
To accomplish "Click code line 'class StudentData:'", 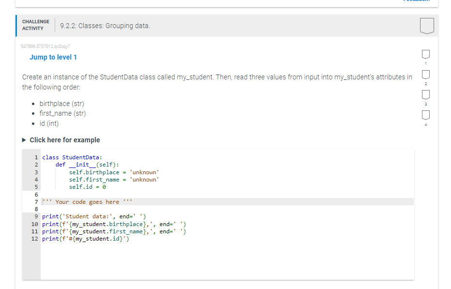I will click(72, 157).
